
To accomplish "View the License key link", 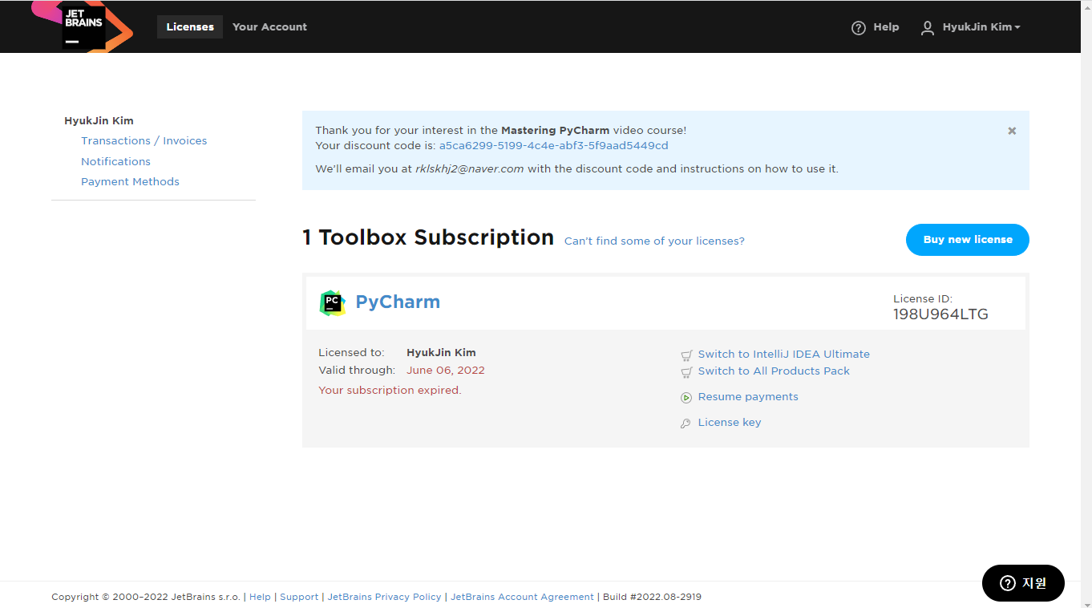I will pyautogui.click(x=730, y=423).
